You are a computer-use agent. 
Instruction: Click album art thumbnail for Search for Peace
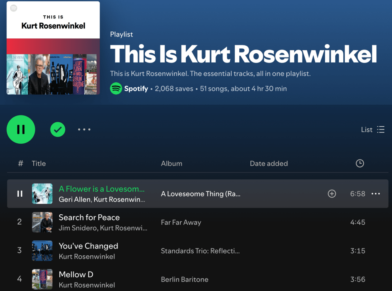(42, 222)
